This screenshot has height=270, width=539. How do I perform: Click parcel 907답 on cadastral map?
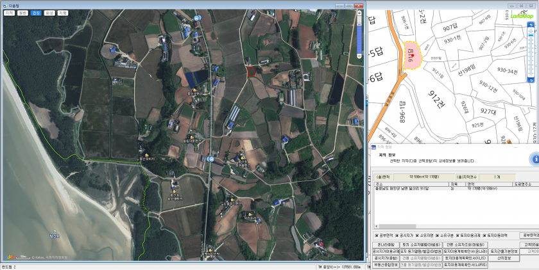pyautogui.click(x=450, y=28)
